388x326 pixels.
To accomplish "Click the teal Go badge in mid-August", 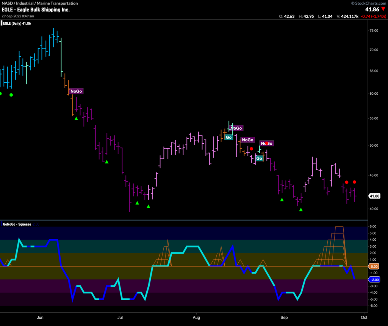I will coord(228,137).
